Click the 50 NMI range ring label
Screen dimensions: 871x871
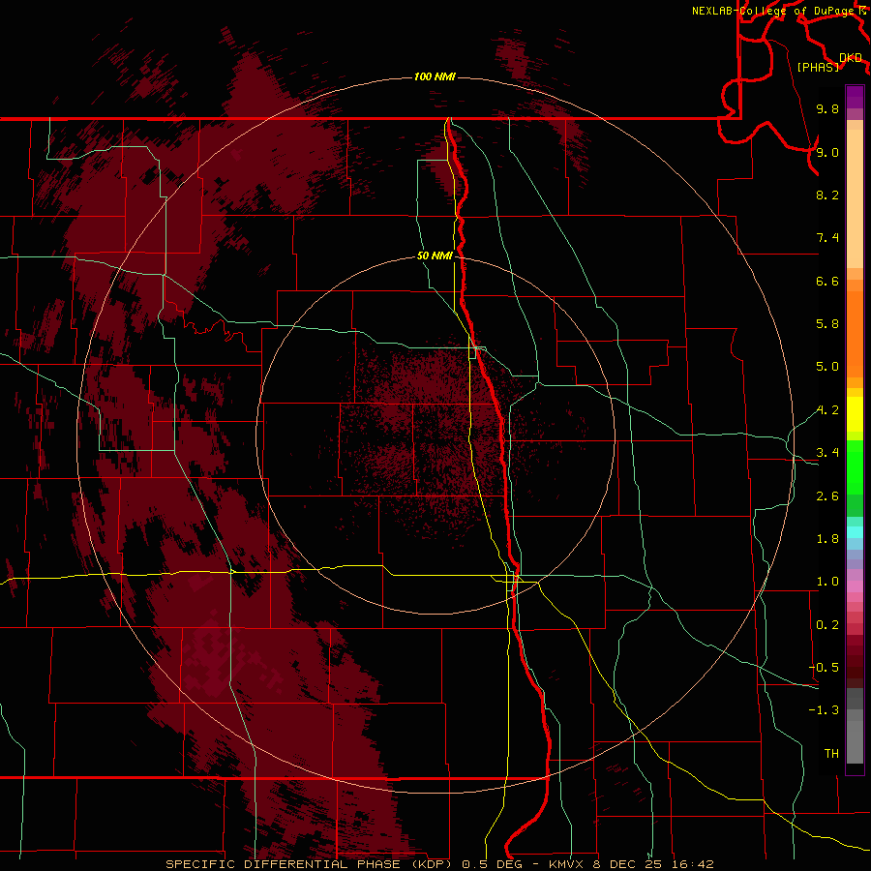pyautogui.click(x=435, y=256)
